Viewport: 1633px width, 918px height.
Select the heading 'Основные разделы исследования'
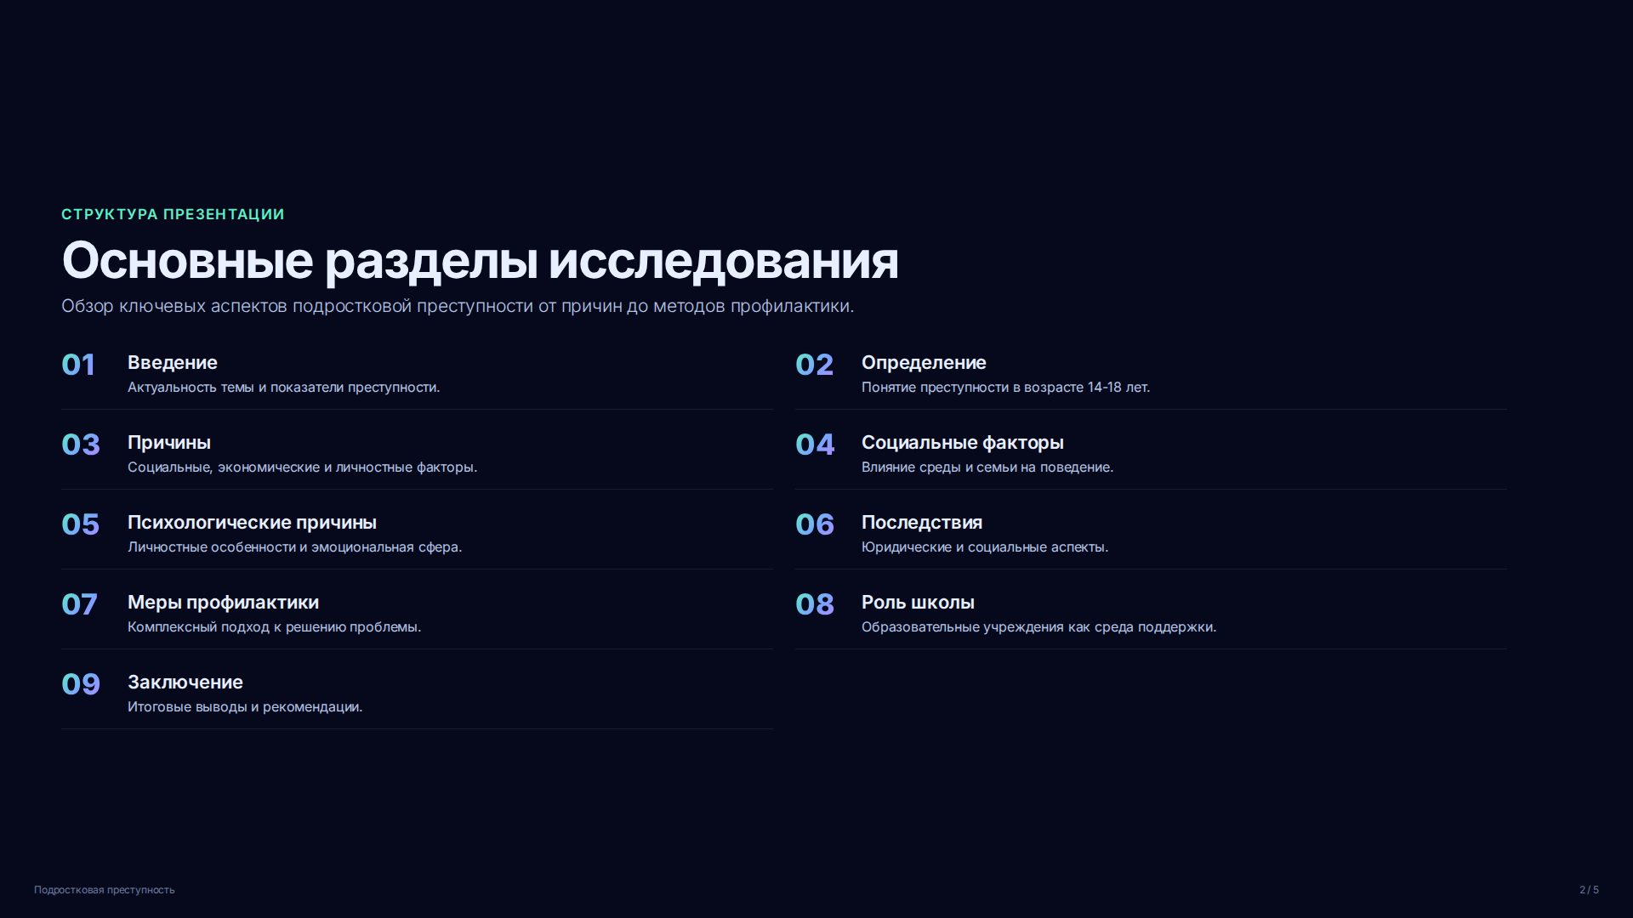point(480,261)
